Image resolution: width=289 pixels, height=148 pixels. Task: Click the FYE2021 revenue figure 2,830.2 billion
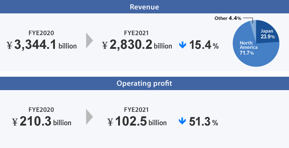[137, 45]
